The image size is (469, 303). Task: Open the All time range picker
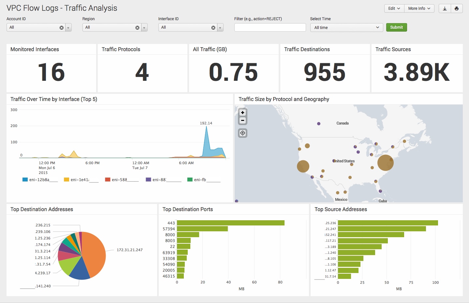pyautogui.click(x=346, y=27)
